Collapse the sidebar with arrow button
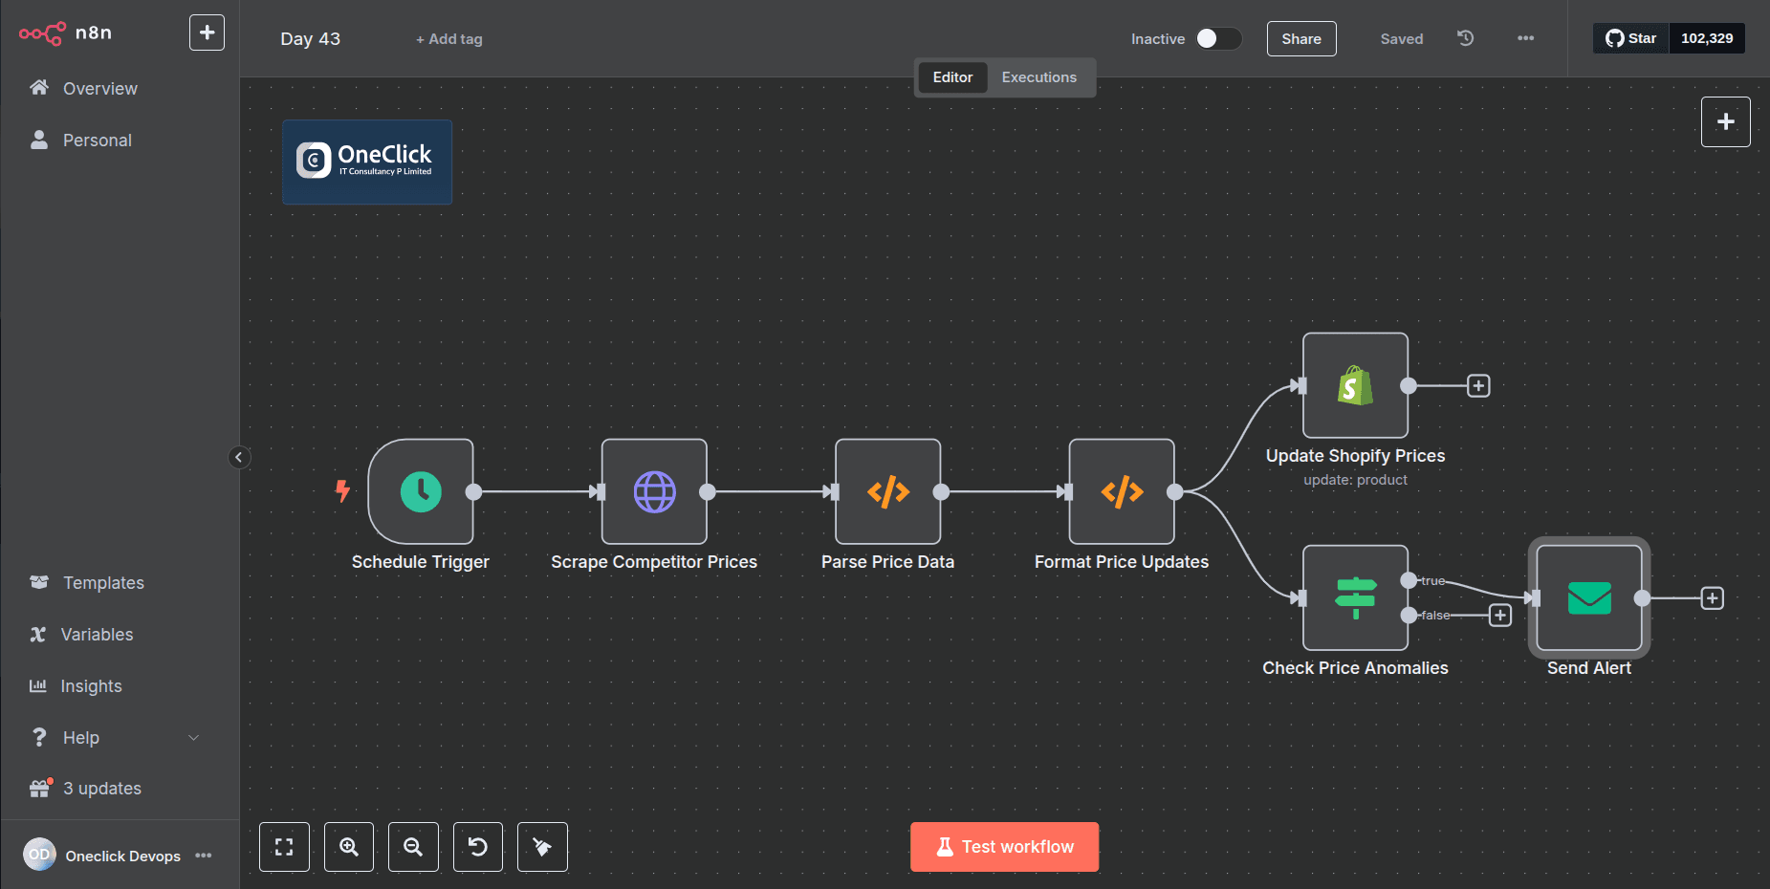 [239, 457]
